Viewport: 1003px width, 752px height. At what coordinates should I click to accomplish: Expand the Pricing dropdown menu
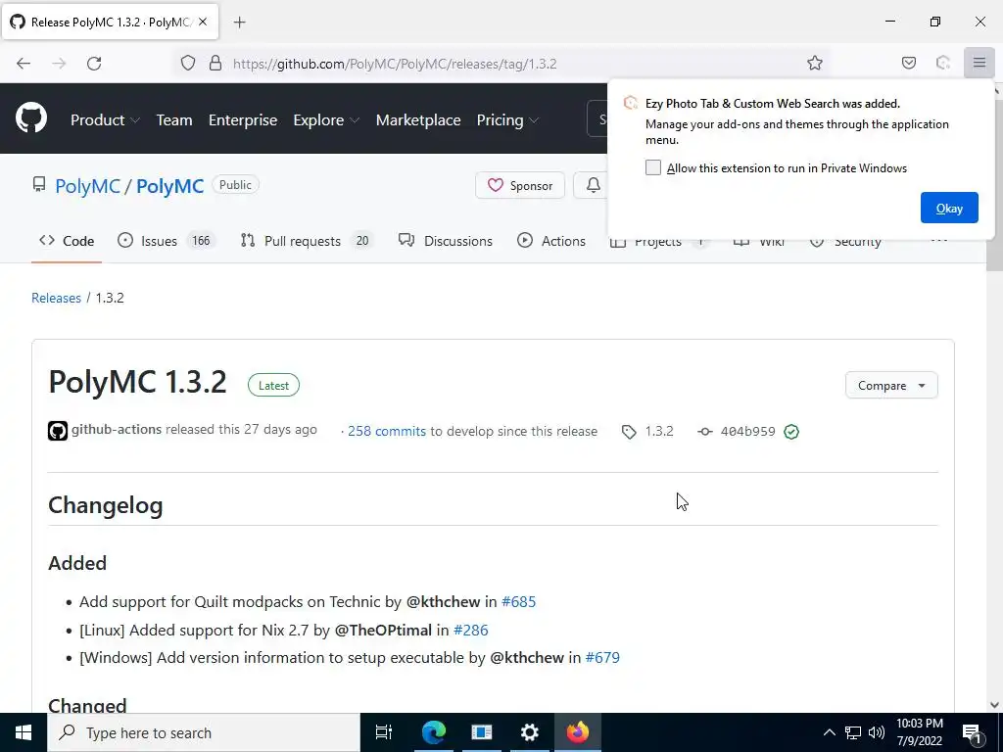click(x=507, y=119)
